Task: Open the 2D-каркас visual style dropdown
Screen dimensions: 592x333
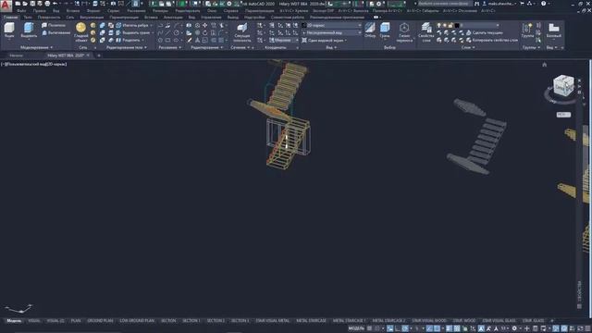Action: 331,25
